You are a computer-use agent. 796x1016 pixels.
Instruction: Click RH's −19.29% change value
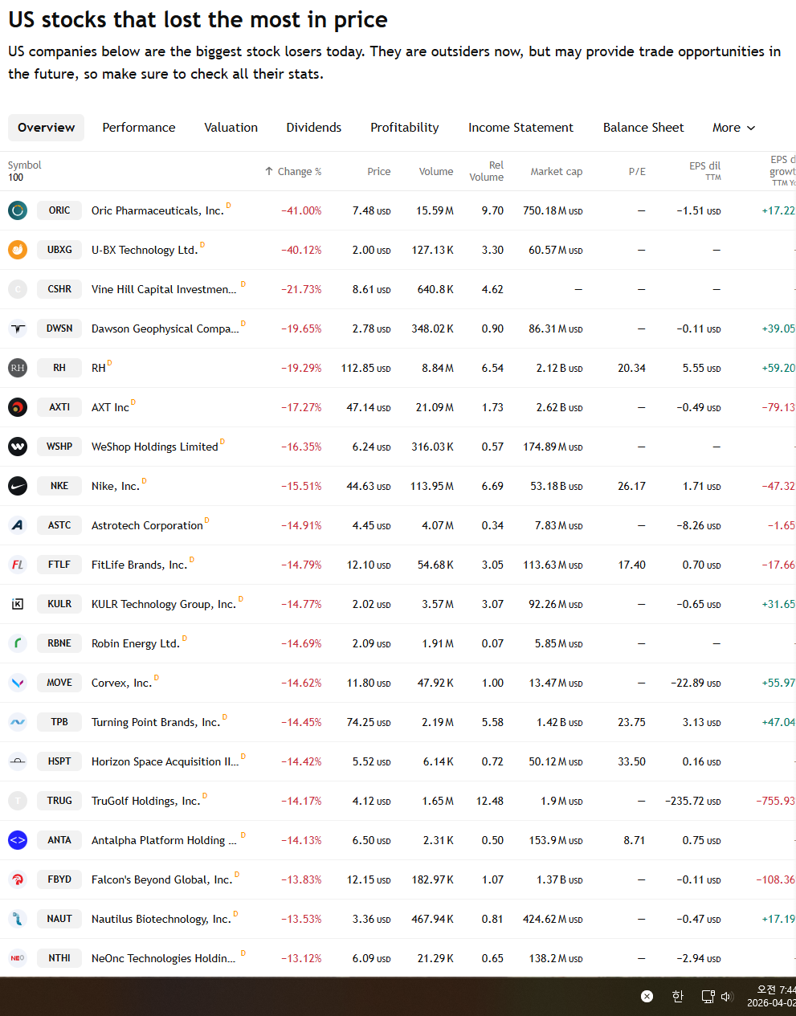(x=301, y=368)
